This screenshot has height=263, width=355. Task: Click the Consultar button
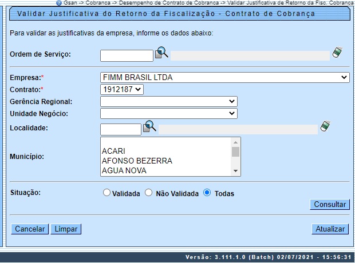click(x=330, y=205)
